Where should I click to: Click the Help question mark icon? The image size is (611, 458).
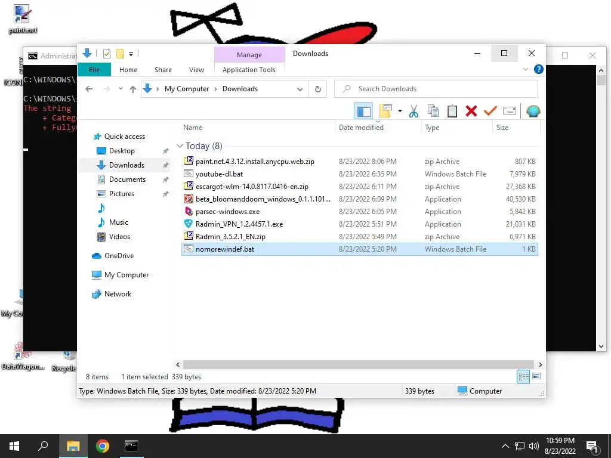tap(539, 69)
